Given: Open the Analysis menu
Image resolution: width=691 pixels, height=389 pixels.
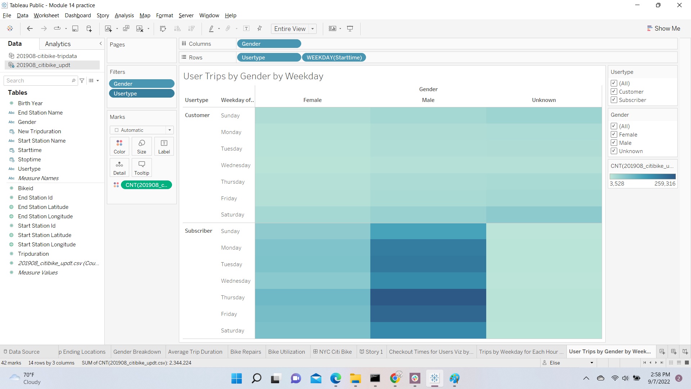Looking at the screenshot, I should (x=124, y=15).
